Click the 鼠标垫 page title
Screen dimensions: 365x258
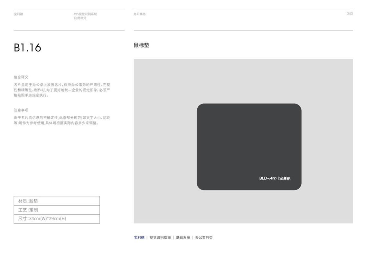point(142,45)
